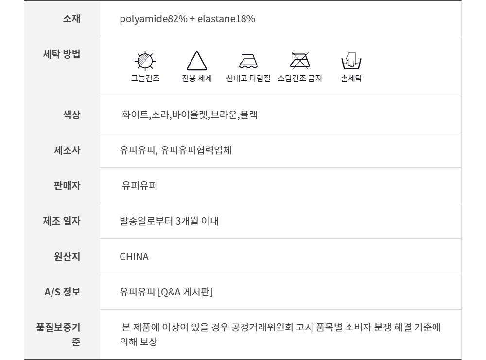486x360 pixels.
Task: Click the 손세탁 caption text
Action: [x=351, y=78]
